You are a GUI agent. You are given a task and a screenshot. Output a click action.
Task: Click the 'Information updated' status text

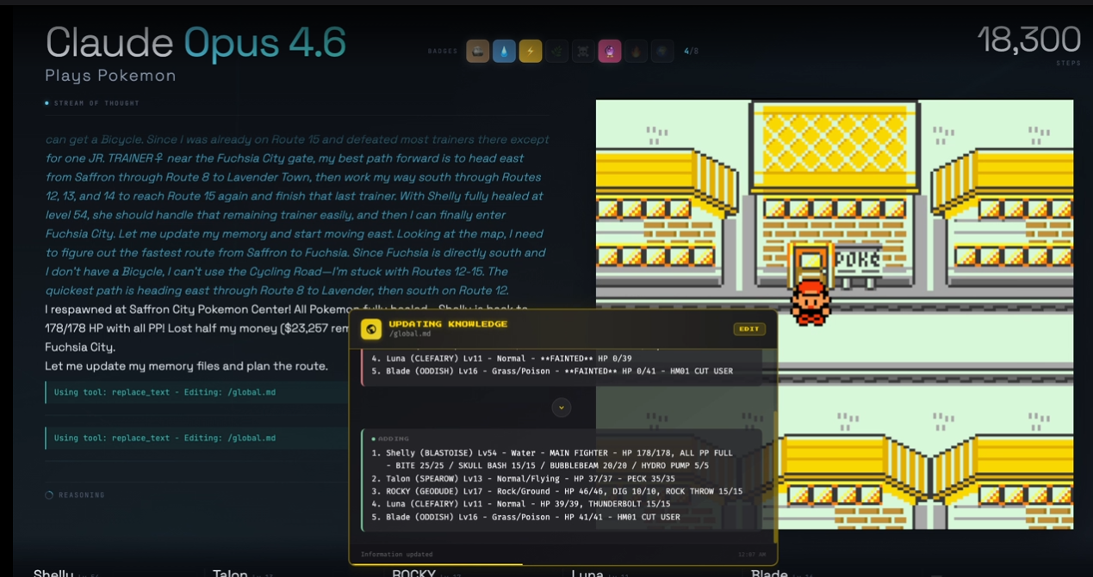[x=396, y=555]
